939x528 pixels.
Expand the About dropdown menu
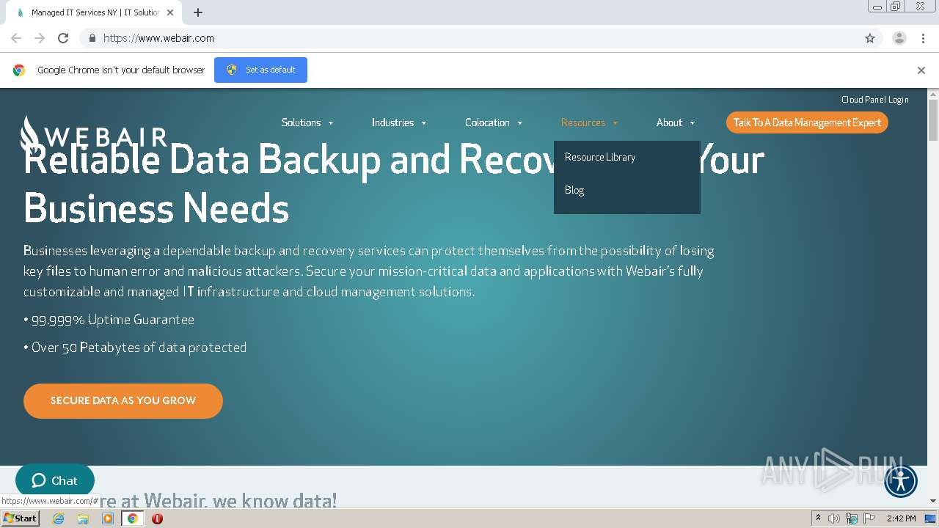point(676,122)
